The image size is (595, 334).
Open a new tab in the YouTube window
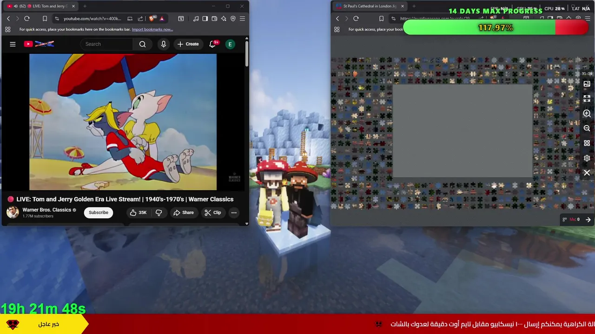(x=85, y=6)
